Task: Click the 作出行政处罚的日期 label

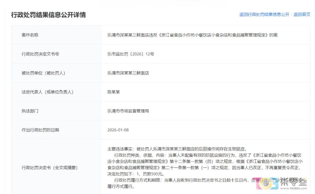Action: 40,130
